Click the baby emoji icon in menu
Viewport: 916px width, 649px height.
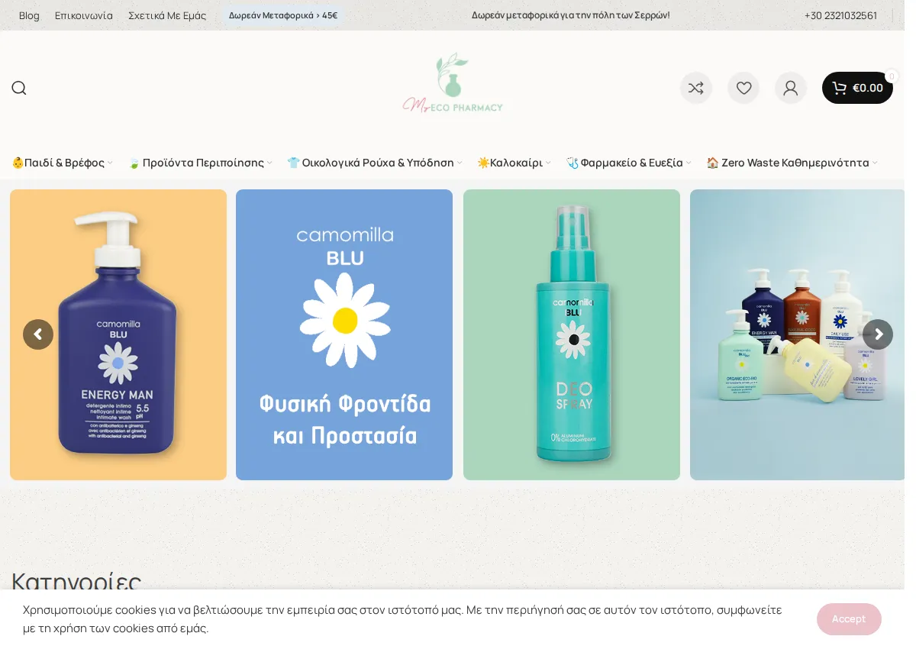(18, 163)
